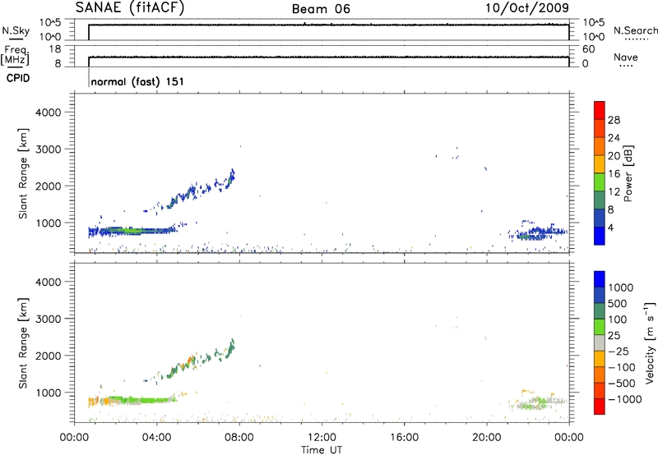Click the gray -25 to 25 Velocity segment
658x455 pixels.
(600, 342)
